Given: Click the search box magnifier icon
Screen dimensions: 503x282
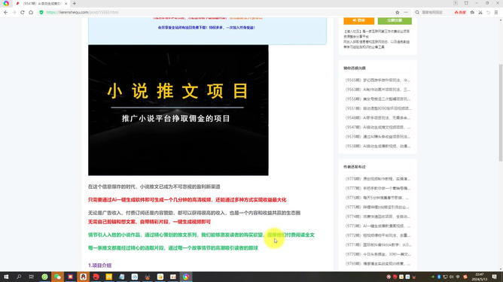Looking at the screenshot, I should click(x=417, y=12).
